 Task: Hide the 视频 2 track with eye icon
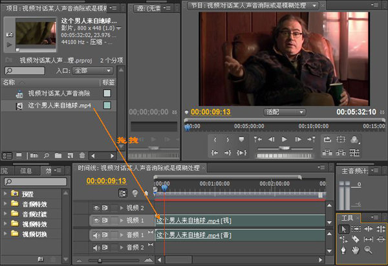(x=96, y=208)
